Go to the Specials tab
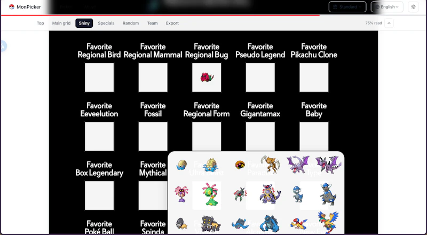427x235 pixels. pyautogui.click(x=106, y=23)
